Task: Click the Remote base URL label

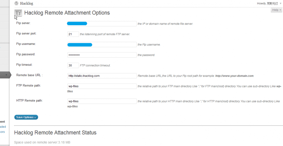Action: coord(29,75)
